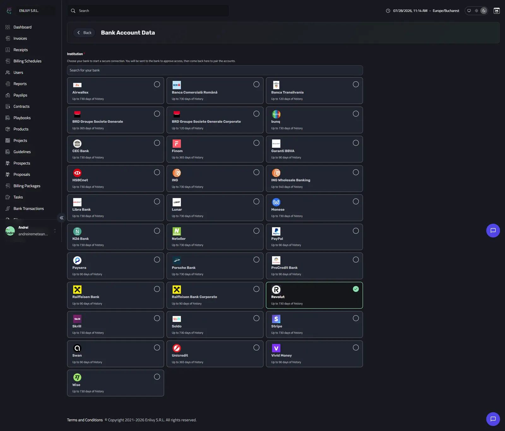Select the Banca Comercială Română radio
Screen dimensions: 505x431
click(256, 84)
